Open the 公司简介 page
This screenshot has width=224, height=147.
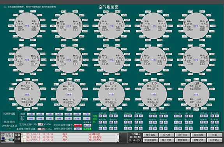coord(214,140)
